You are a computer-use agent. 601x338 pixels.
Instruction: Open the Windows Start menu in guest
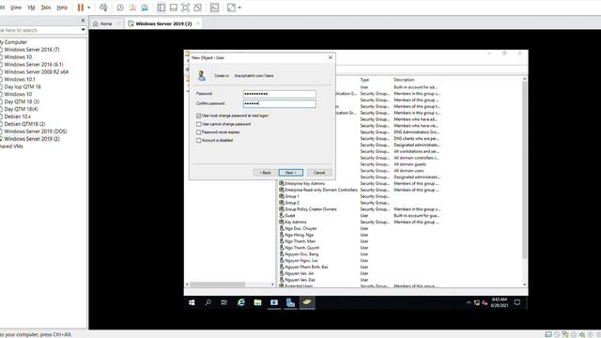(x=192, y=302)
